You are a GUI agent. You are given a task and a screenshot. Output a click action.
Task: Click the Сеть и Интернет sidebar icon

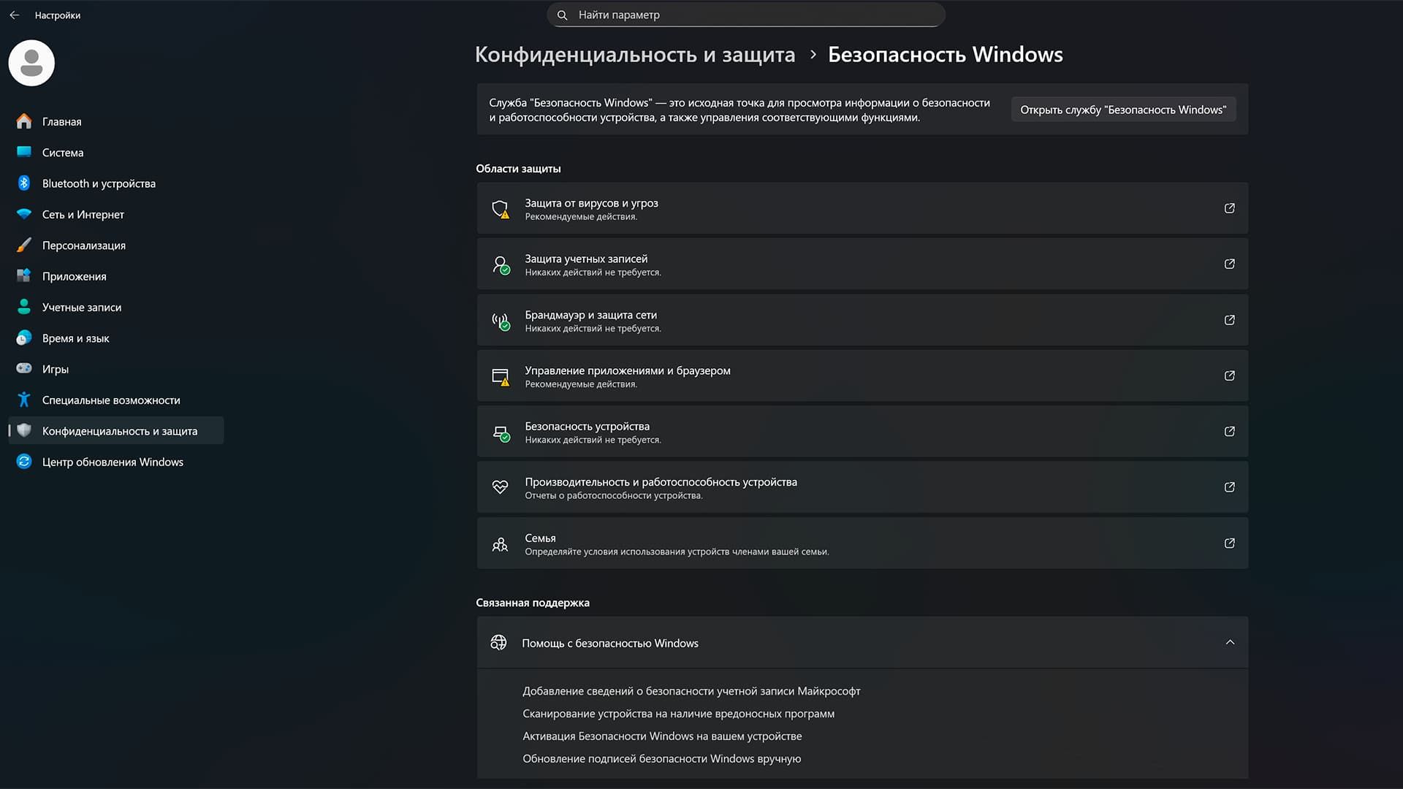(x=24, y=214)
